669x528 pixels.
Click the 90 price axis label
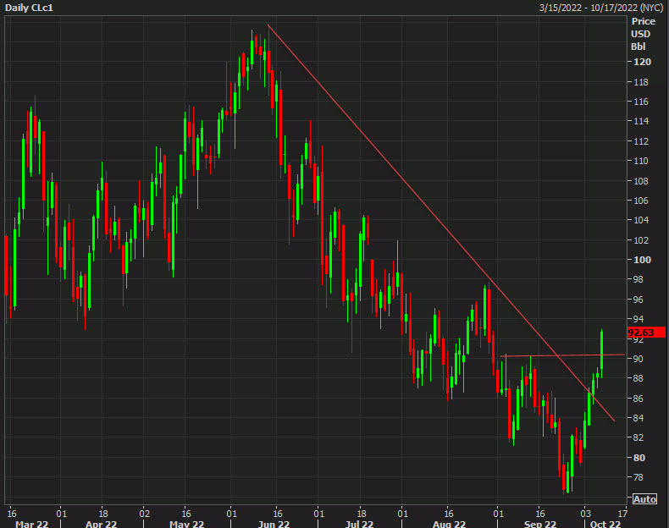click(638, 359)
